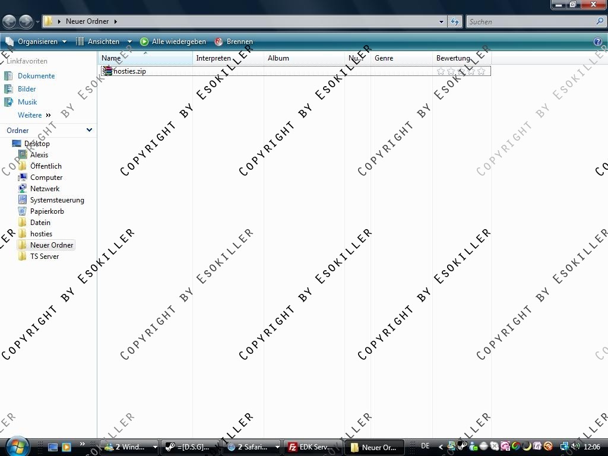Select Datein folder in tree
This screenshot has width=608, height=456.
40,223
